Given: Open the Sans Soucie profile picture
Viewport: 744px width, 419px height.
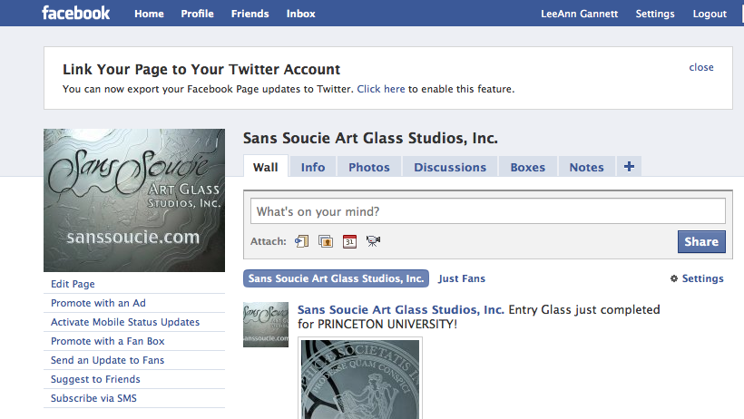Looking at the screenshot, I should (134, 200).
